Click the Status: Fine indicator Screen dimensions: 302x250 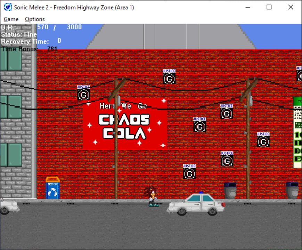[x=19, y=34]
